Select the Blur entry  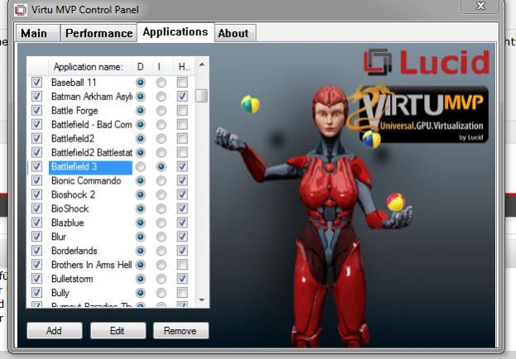59,237
